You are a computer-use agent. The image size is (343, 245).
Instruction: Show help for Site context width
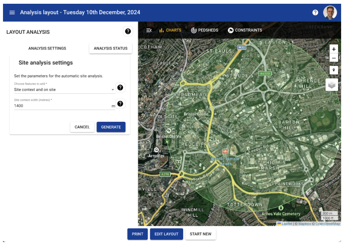point(120,104)
